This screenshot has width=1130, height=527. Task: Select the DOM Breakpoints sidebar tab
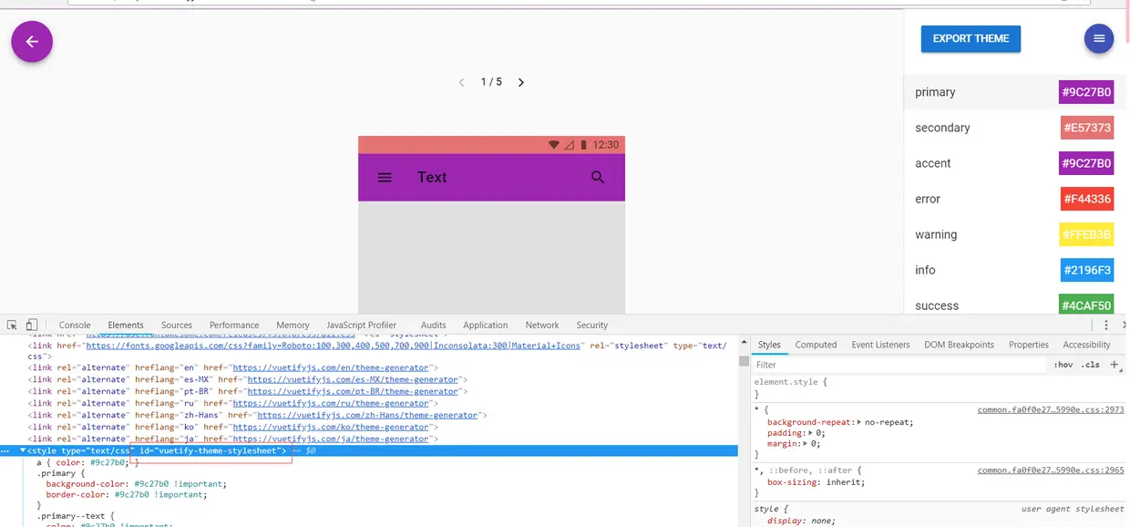pyautogui.click(x=959, y=345)
